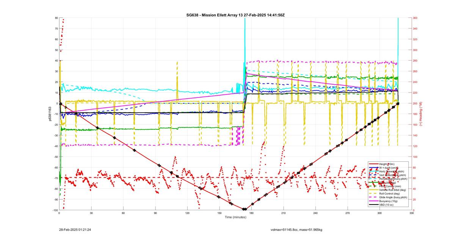Viewport: 455px width, 236px height.
Task: Click legend entry 'Height (10m)'
Action: [388, 164]
